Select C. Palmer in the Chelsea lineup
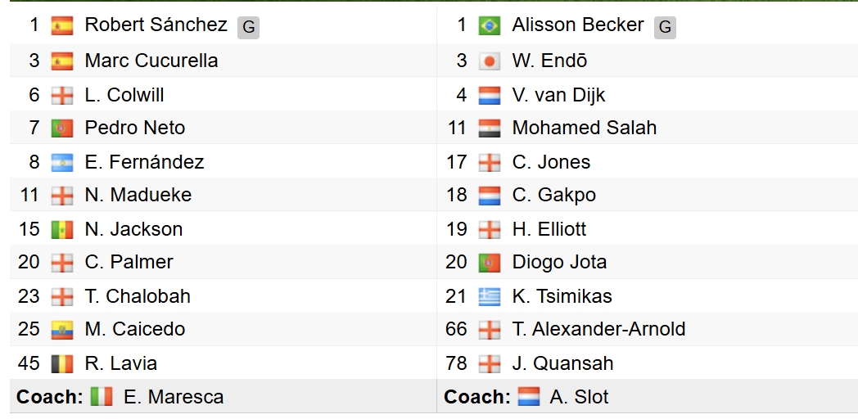This screenshot has height=419, width=858. coord(129,263)
